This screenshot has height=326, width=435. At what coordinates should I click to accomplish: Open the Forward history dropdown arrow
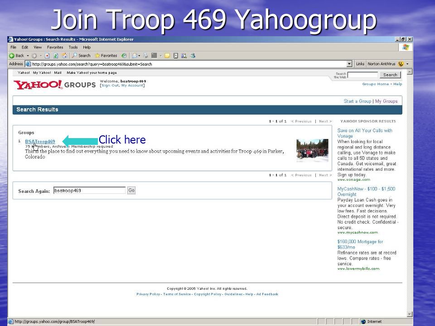tap(40, 56)
